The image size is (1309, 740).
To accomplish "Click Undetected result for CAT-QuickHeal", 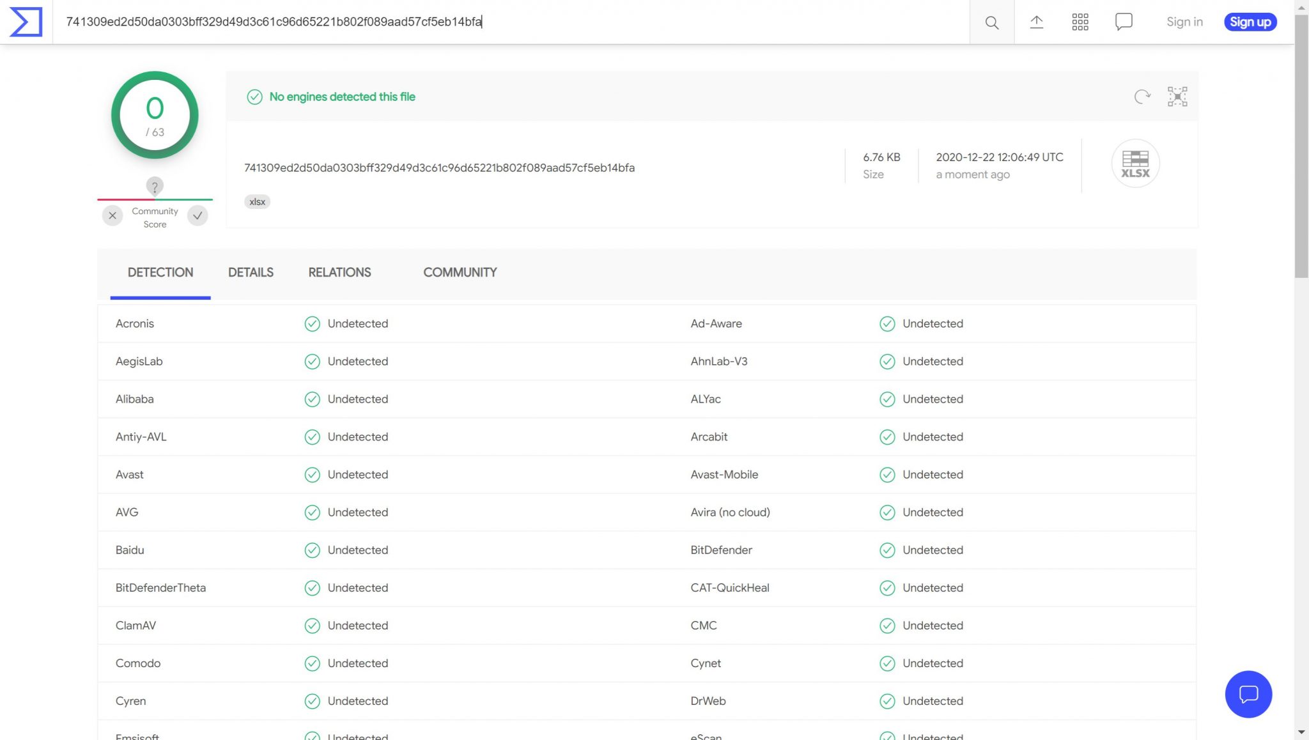I will click(x=933, y=587).
